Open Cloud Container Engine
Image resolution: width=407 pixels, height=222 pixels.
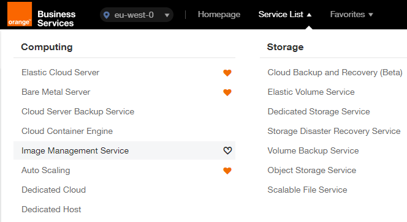(x=67, y=131)
